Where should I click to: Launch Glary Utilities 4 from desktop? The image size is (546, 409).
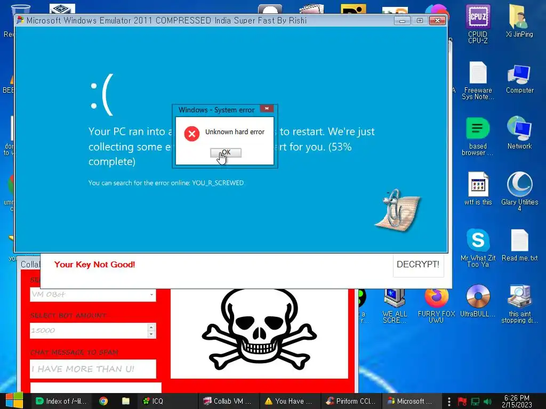pyautogui.click(x=519, y=191)
